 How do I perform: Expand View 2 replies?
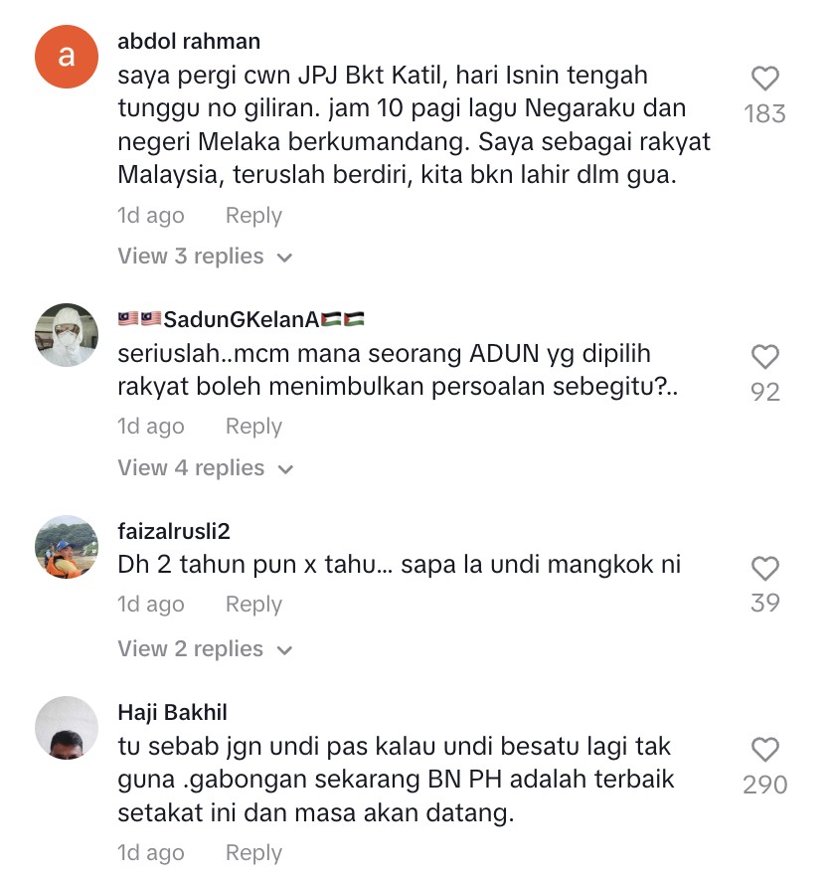click(205, 649)
